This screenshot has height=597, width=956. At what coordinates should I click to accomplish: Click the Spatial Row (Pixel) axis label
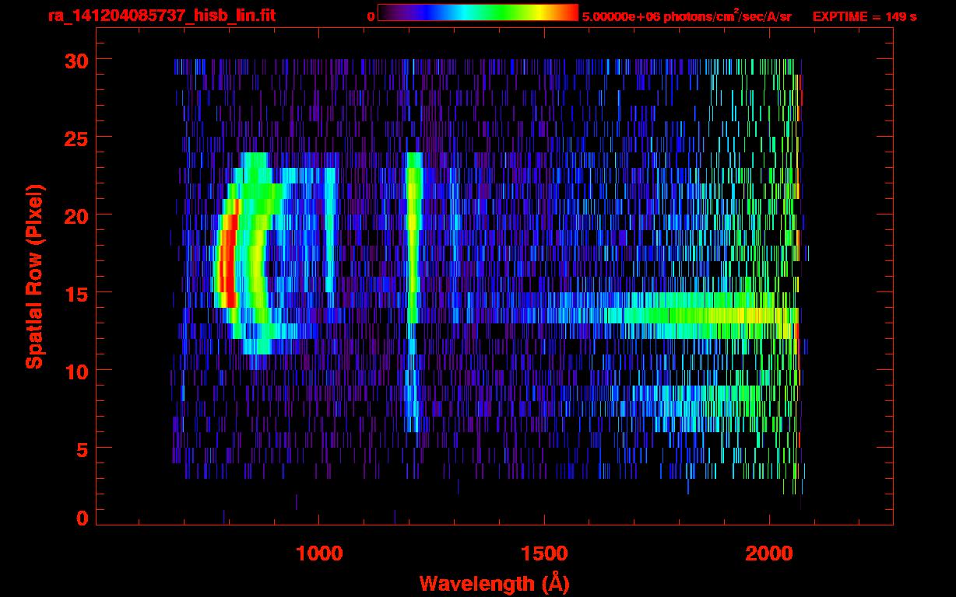point(33,276)
